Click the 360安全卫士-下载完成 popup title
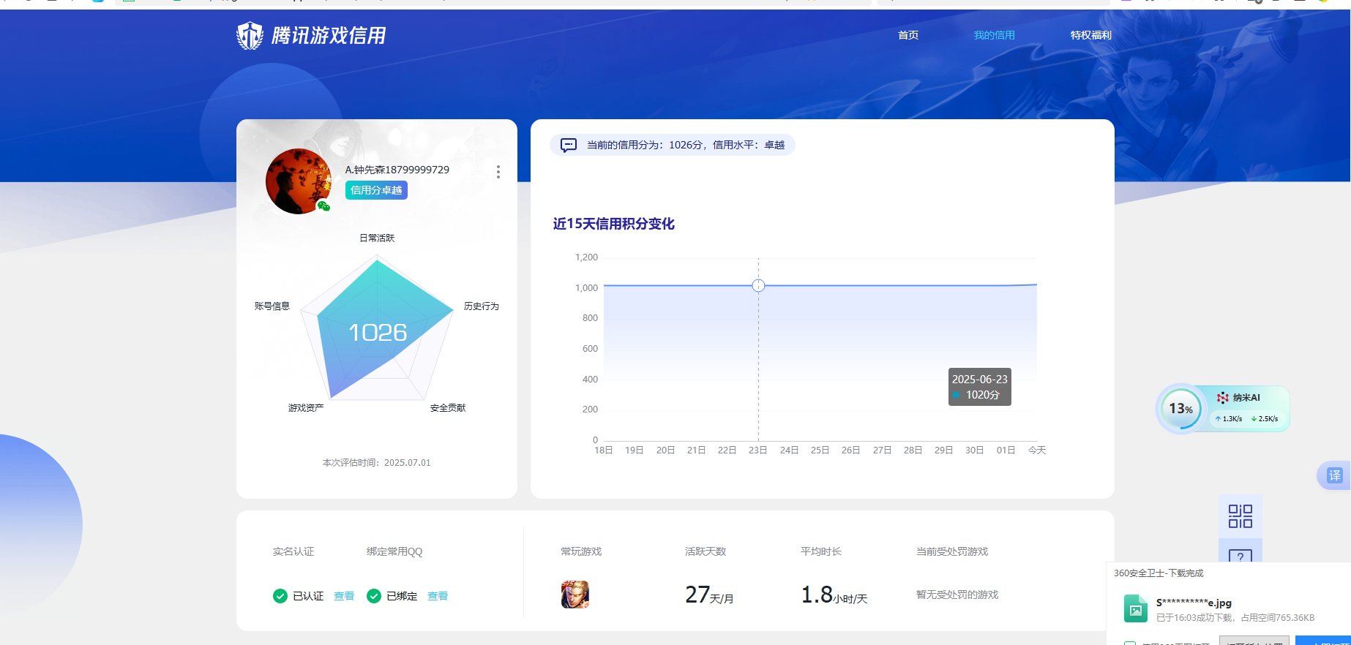 click(x=1159, y=573)
